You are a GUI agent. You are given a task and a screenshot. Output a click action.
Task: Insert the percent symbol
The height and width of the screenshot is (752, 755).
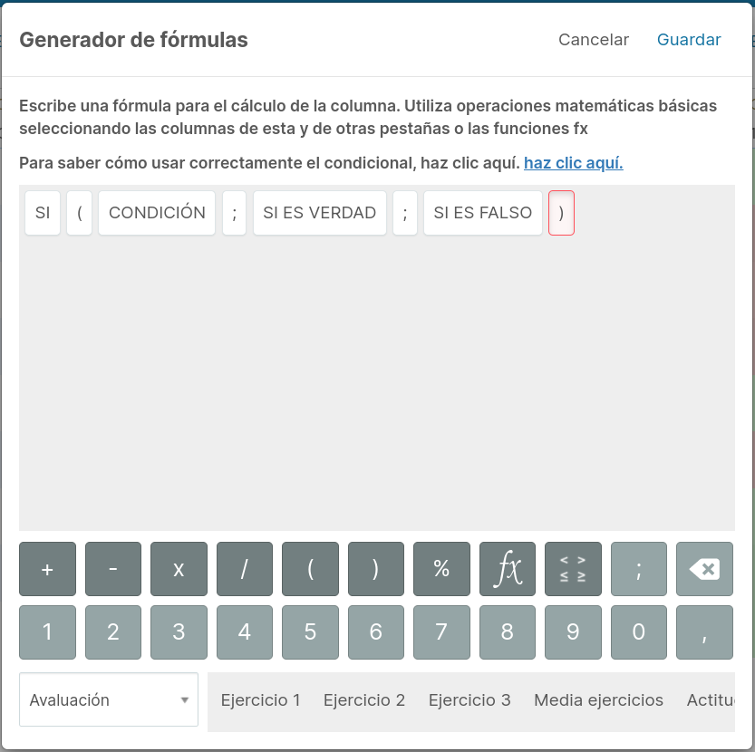pos(441,569)
